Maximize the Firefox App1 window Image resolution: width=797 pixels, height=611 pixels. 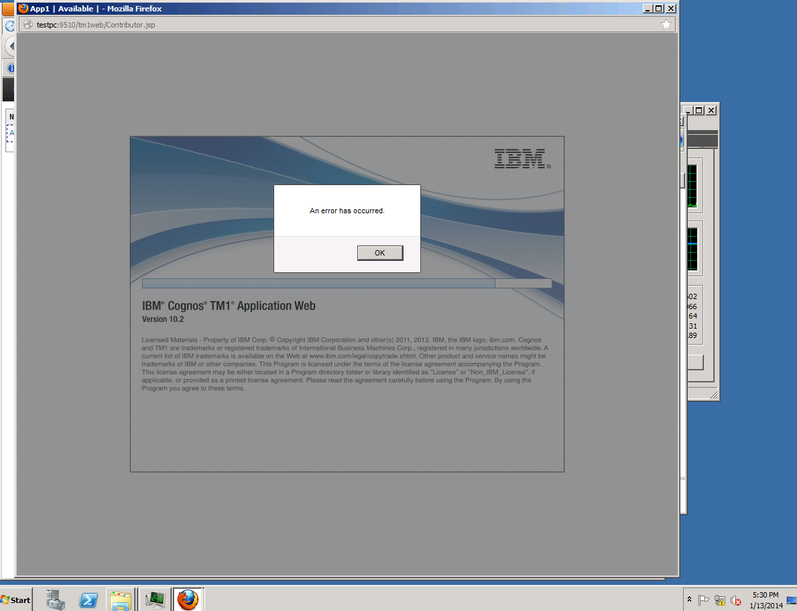[x=659, y=9]
